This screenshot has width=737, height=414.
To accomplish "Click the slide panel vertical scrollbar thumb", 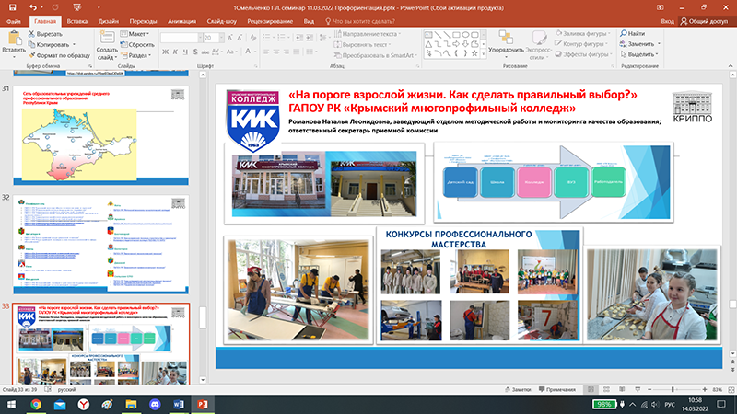I will [203, 317].
